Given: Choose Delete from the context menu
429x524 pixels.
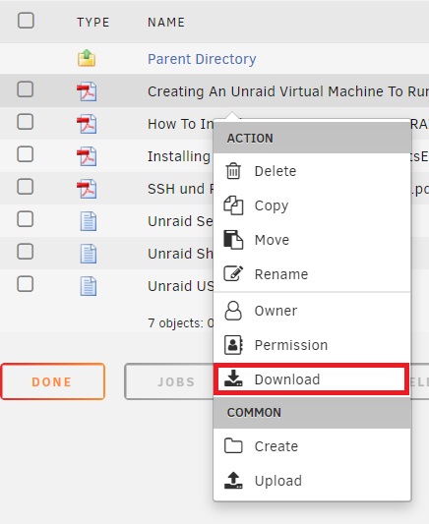Looking at the screenshot, I should coord(312,171).
